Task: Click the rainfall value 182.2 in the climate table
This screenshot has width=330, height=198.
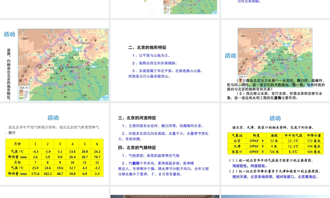Action: click(x=48, y=174)
